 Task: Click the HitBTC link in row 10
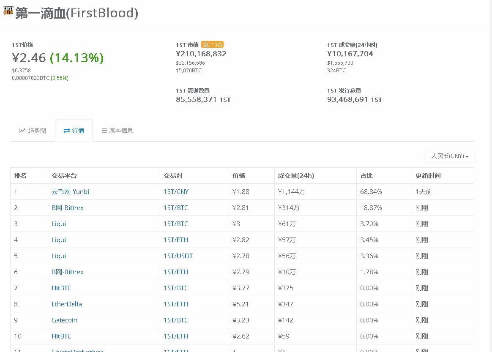61,336
